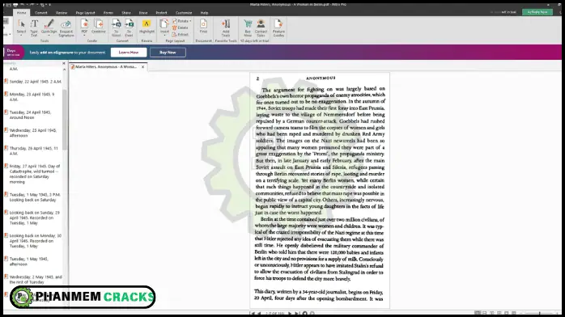Viewport: 565px width, 317px height.
Task: Convert the PDF To Excel
Action: (x=129, y=27)
